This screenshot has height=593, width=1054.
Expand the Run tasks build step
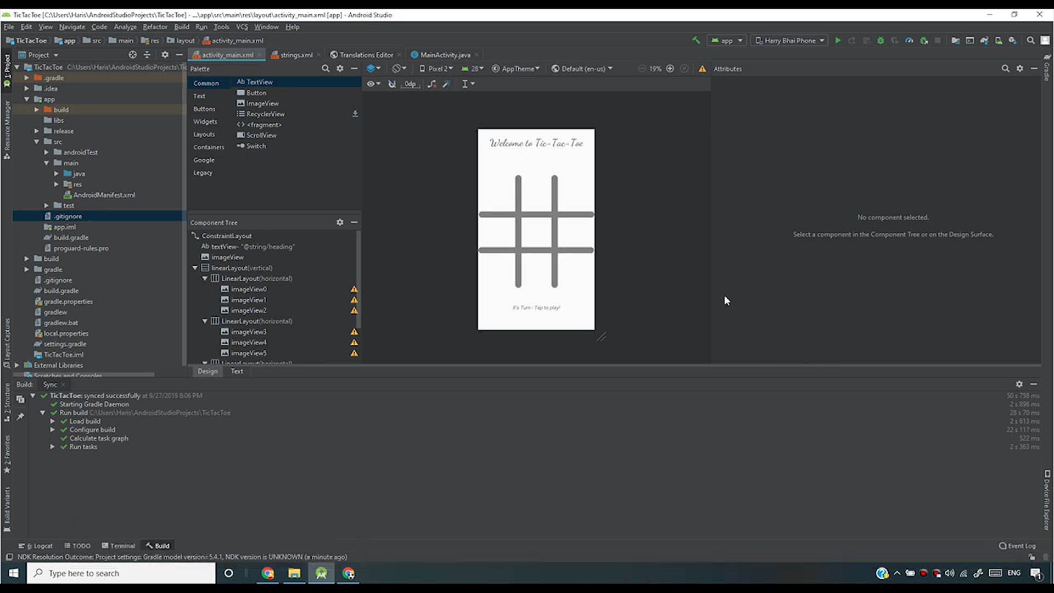click(53, 447)
